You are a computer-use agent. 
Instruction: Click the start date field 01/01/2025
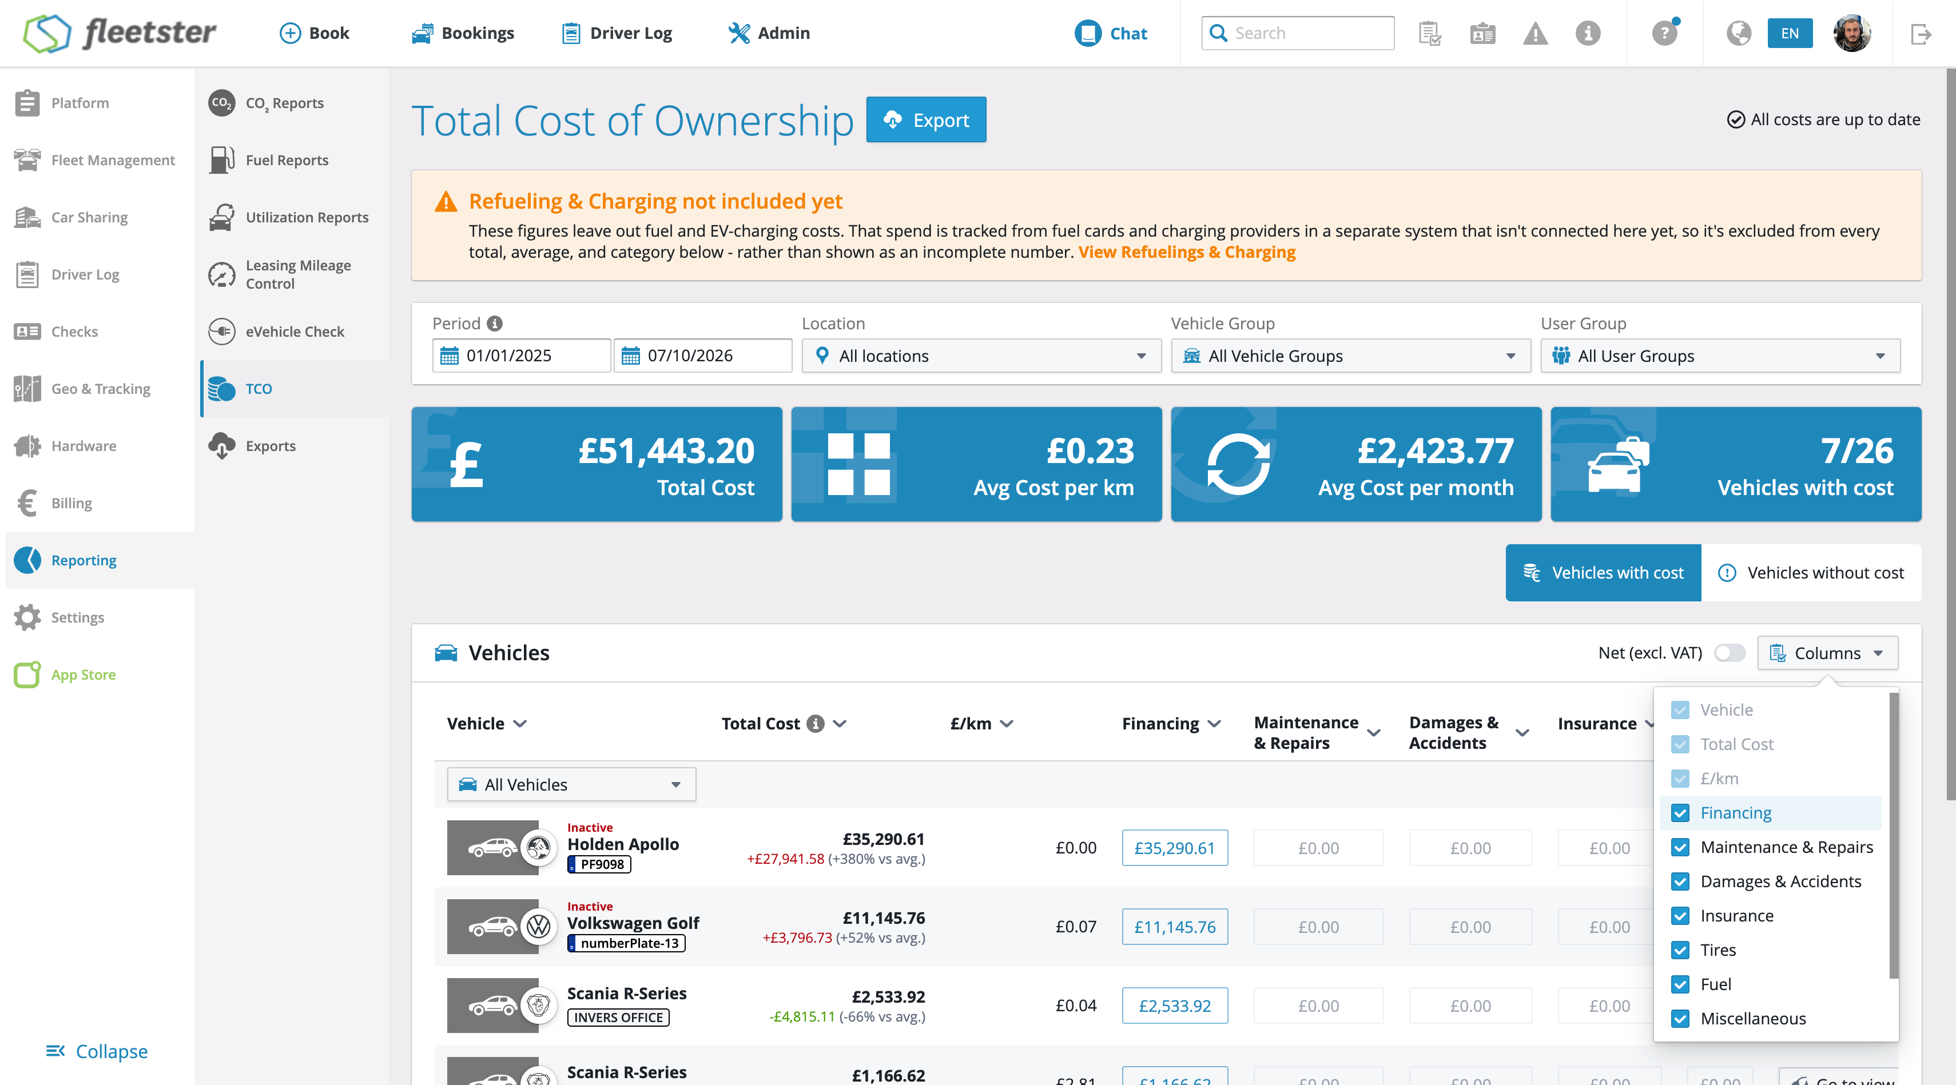(x=521, y=356)
